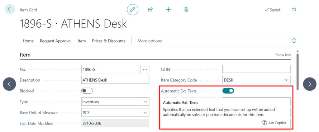Viewport: 319px width, 132px height.
Task: Toggle the Blocked switch
Action: pyautogui.click(x=87, y=91)
